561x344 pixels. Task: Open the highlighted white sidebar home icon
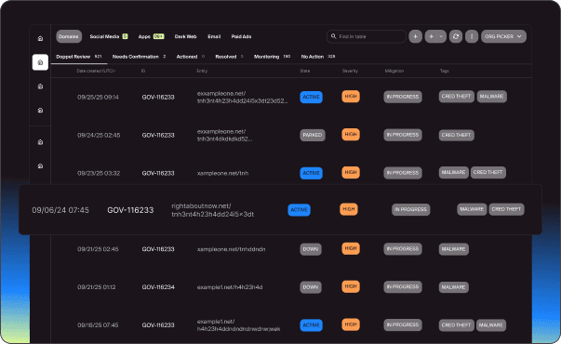point(40,62)
